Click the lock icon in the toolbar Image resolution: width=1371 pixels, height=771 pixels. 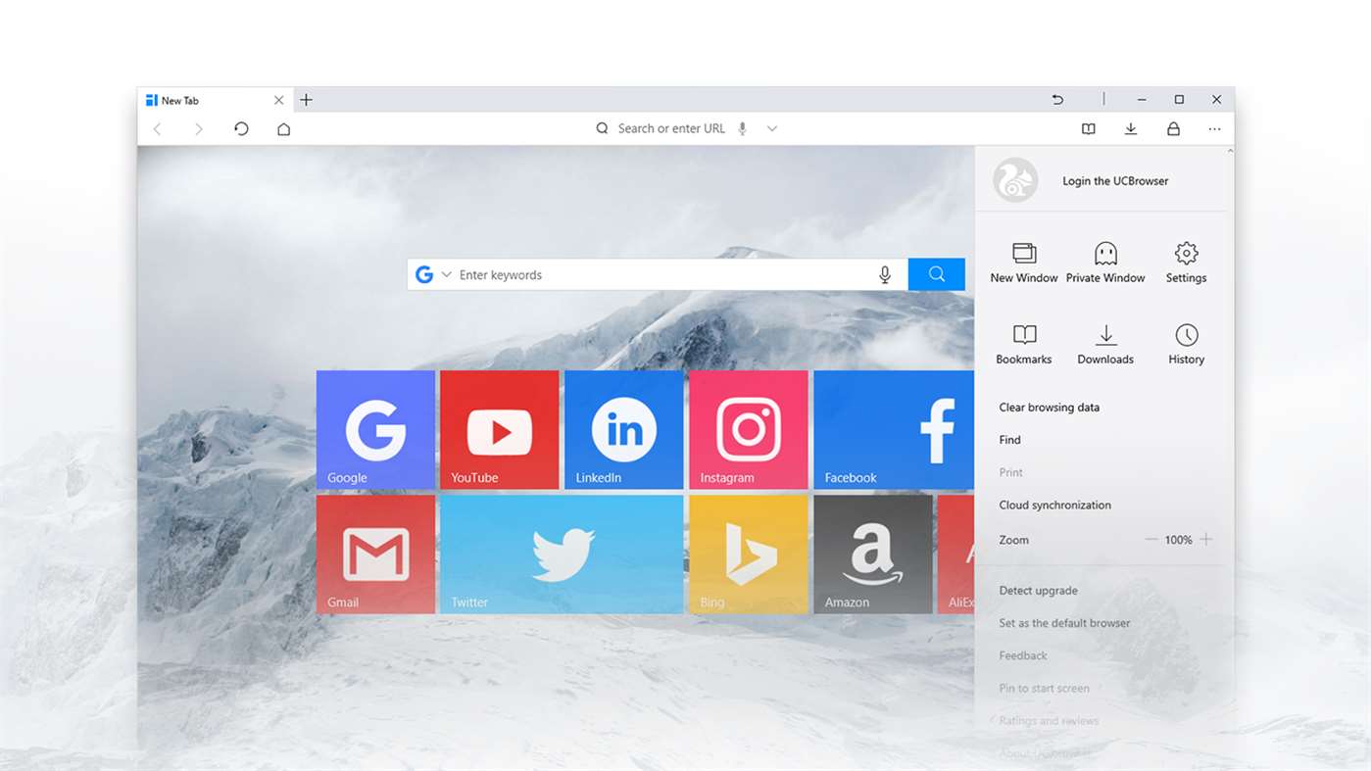[x=1173, y=128]
